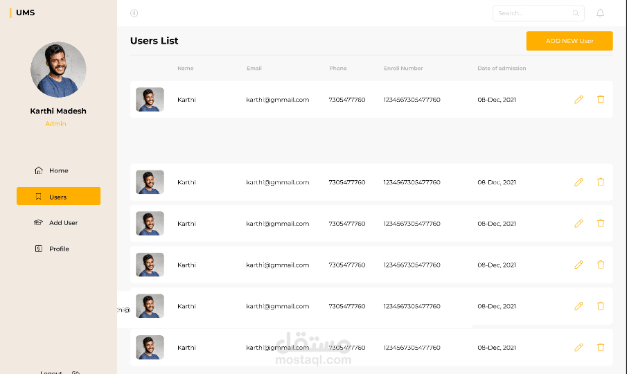Screen dimensions: 627x374
Task: Click the Phone column header
Action: coord(338,69)
